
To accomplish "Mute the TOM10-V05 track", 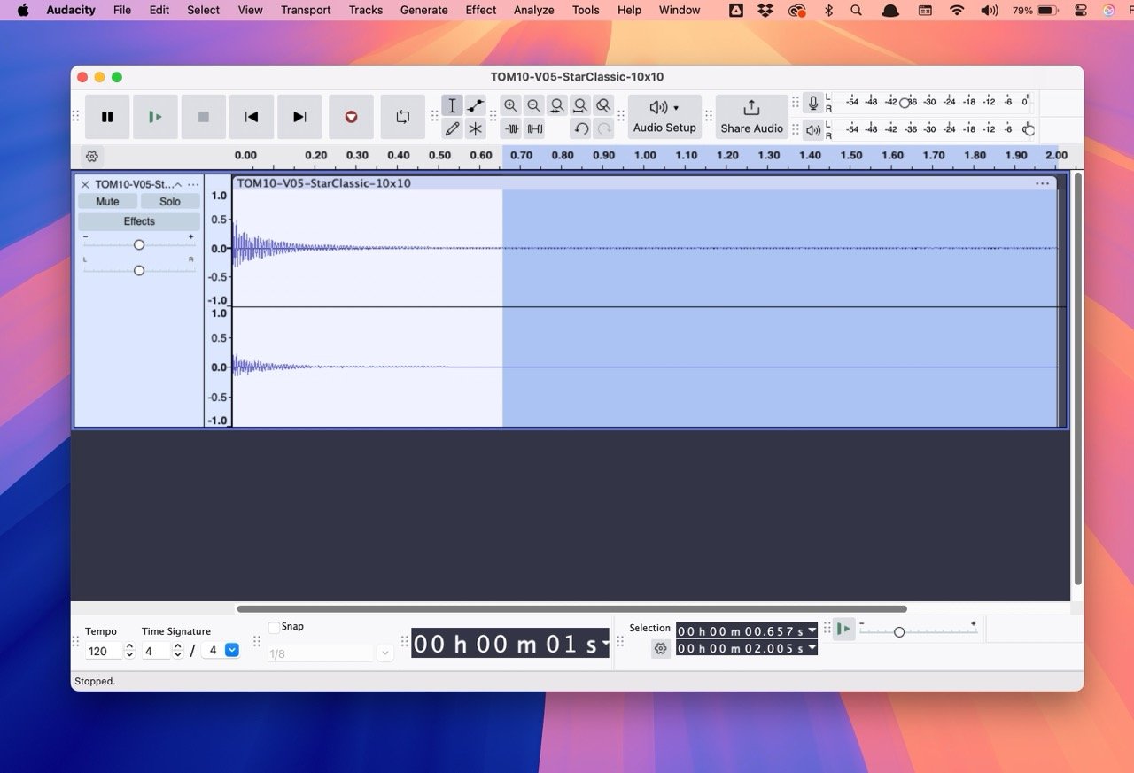I will click(x=107, y=202).
